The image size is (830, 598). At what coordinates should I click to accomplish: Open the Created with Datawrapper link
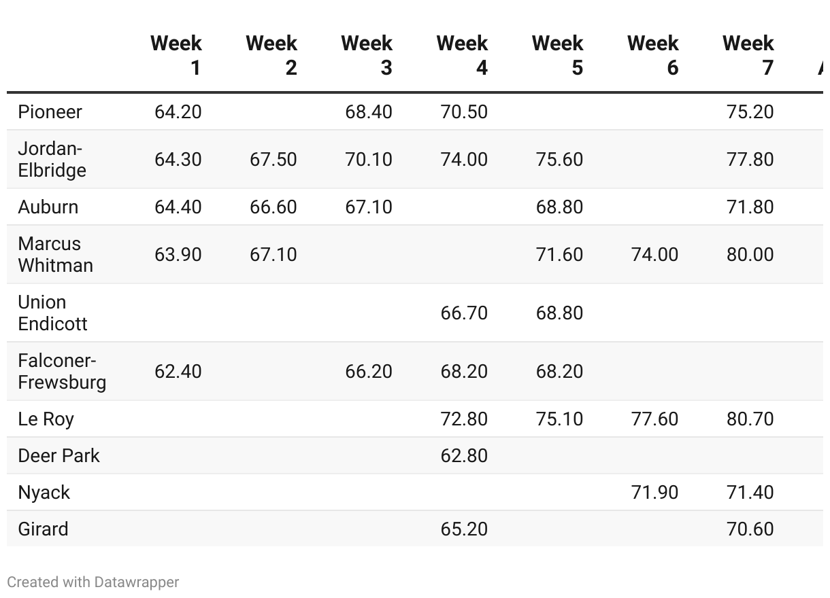tap(93, 582)
